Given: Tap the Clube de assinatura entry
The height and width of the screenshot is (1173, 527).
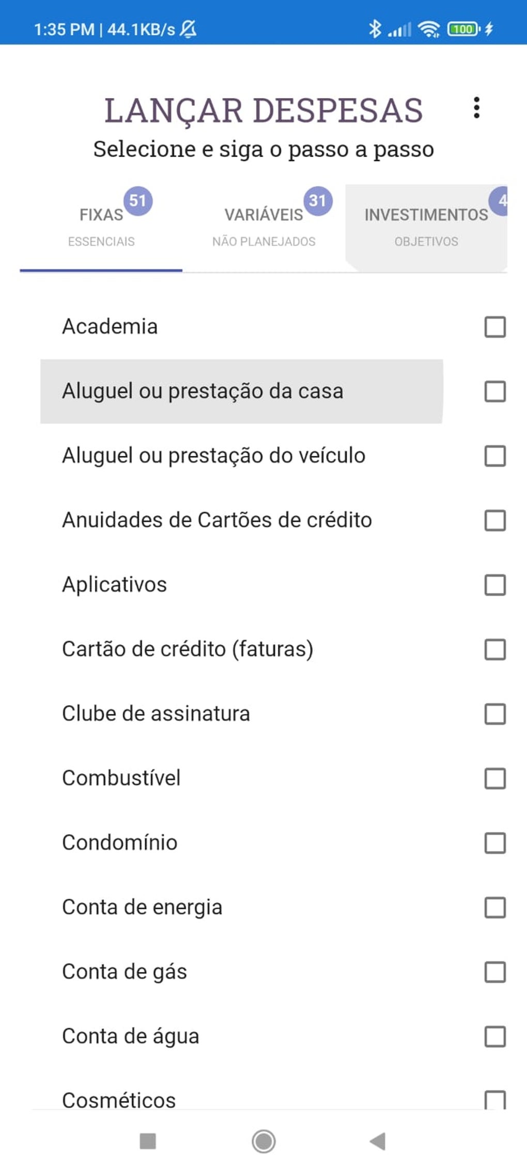Looking at the screenshot, I should click(x=156, y=714).
